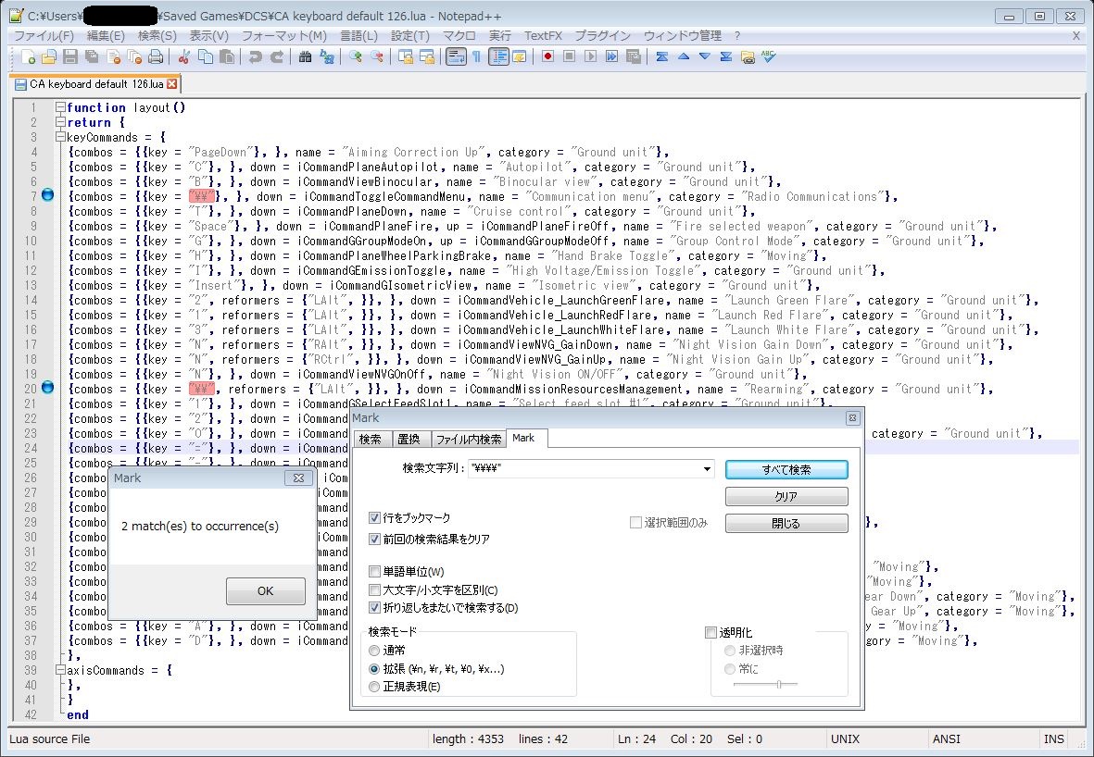This screenshot has height=757, width=1094.
Task: Enable the 大文字/小文字を区別 checkbox
Action: coord(374,590)
